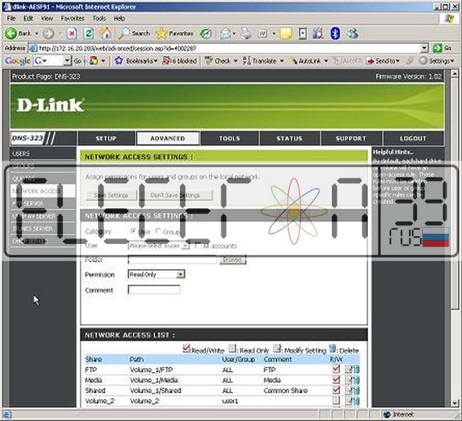Click the Mail envelope icon
The width and height of the screenshot is (462, 421).
point(225,34)
